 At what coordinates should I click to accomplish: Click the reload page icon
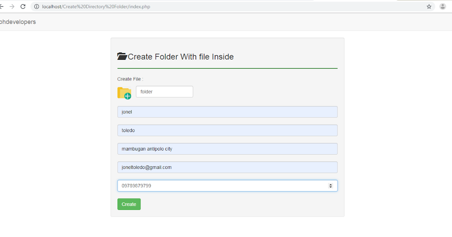click(x=23, y=6)
